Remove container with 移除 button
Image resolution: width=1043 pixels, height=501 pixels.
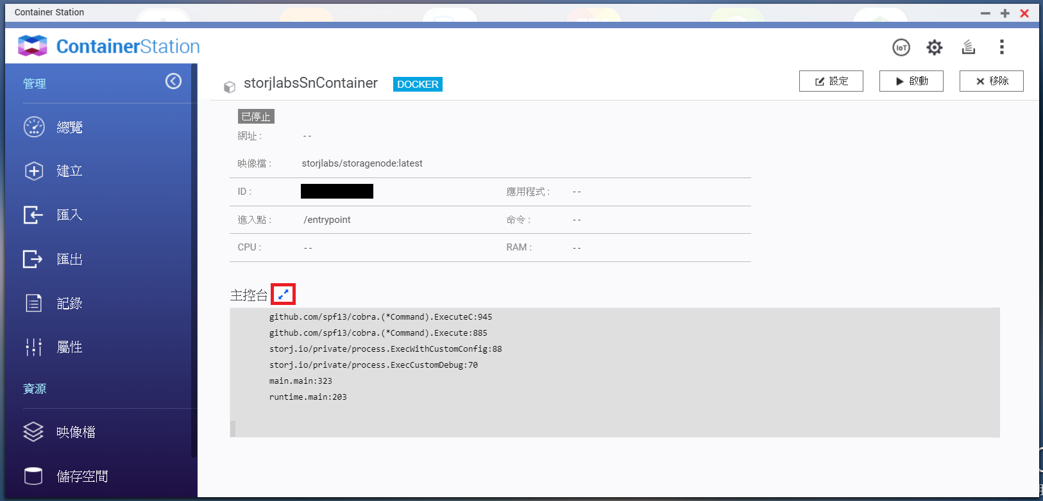(992, 81)
